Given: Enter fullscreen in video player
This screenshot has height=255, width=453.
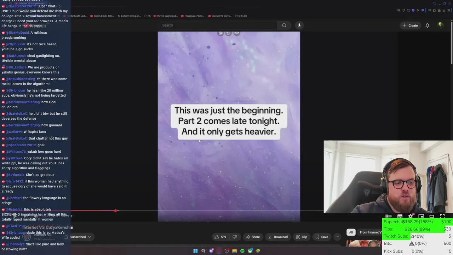Looking at the screenshot, I should pos(442,216).
